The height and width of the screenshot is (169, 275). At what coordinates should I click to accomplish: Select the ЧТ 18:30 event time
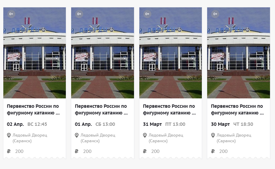(x=243, y=124)
